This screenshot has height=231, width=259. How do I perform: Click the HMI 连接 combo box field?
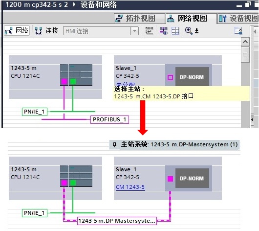point(101,31)
